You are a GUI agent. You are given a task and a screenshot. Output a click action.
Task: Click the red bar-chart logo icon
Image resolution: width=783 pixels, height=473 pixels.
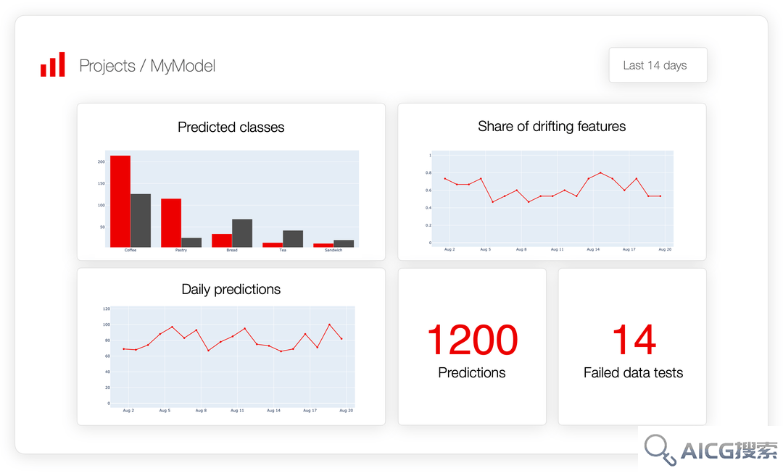52,64
